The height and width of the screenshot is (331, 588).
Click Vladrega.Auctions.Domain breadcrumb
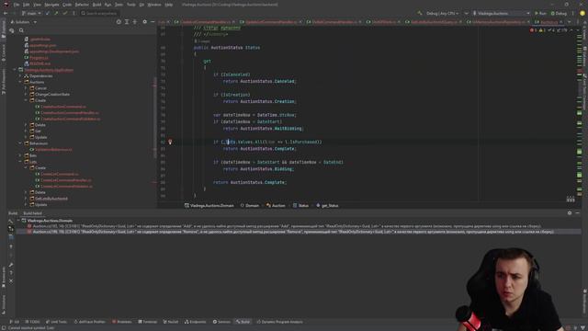(x=209, y=206)
